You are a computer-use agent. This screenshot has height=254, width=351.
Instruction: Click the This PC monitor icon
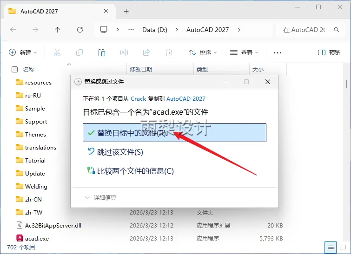(103, 30)
